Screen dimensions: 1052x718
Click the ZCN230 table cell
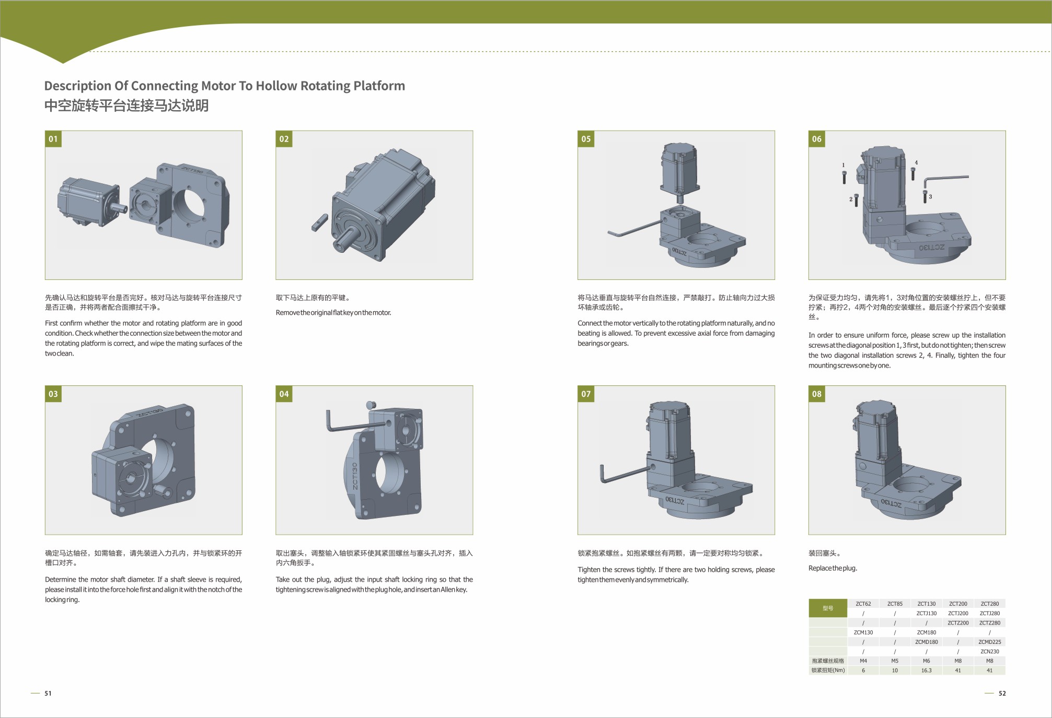pos(990,651)
